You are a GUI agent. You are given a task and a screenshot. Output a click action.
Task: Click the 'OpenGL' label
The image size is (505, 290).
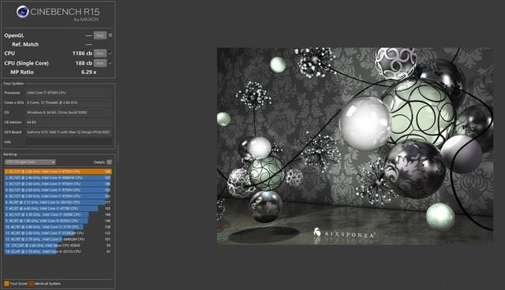(14, 35)
